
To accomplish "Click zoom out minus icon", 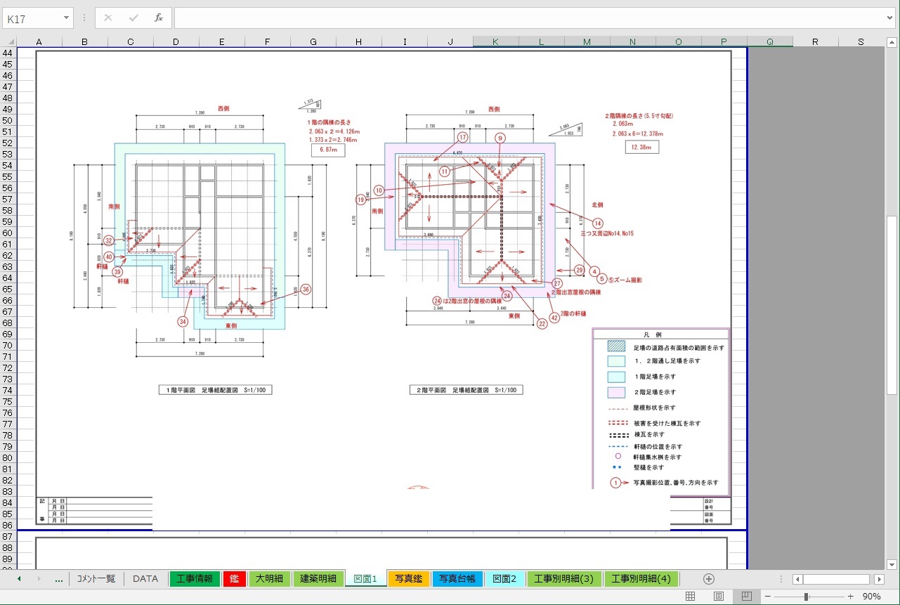I will (x=768, y=597).
